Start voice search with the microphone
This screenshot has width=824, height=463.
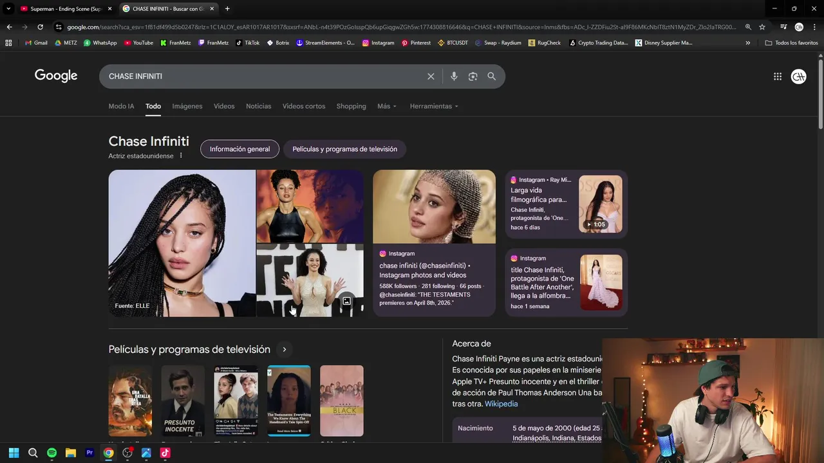(454, 76)
